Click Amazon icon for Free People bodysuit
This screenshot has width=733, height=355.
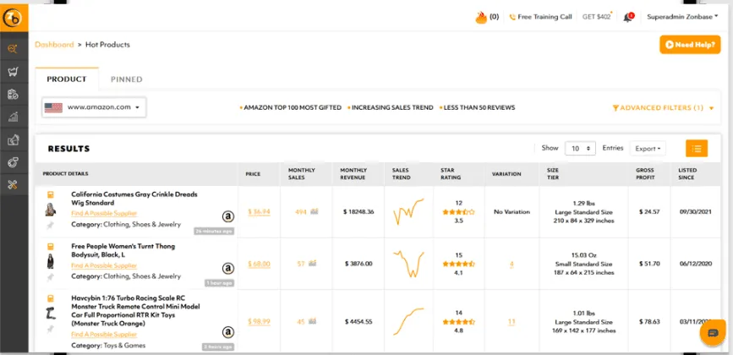point(227,268)
